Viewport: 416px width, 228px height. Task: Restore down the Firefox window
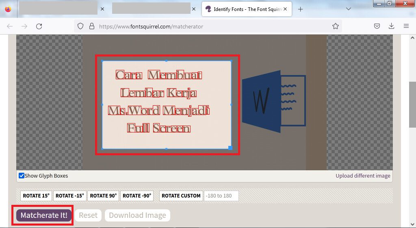point(390,3)
